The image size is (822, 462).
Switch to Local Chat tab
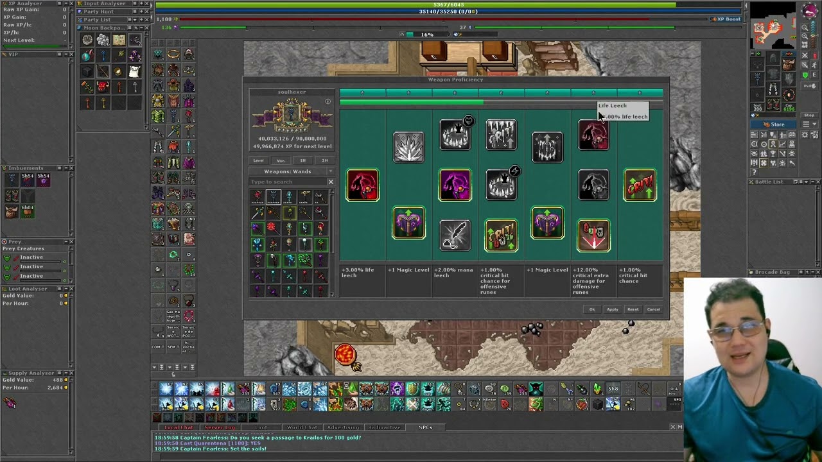pos(179,427)
